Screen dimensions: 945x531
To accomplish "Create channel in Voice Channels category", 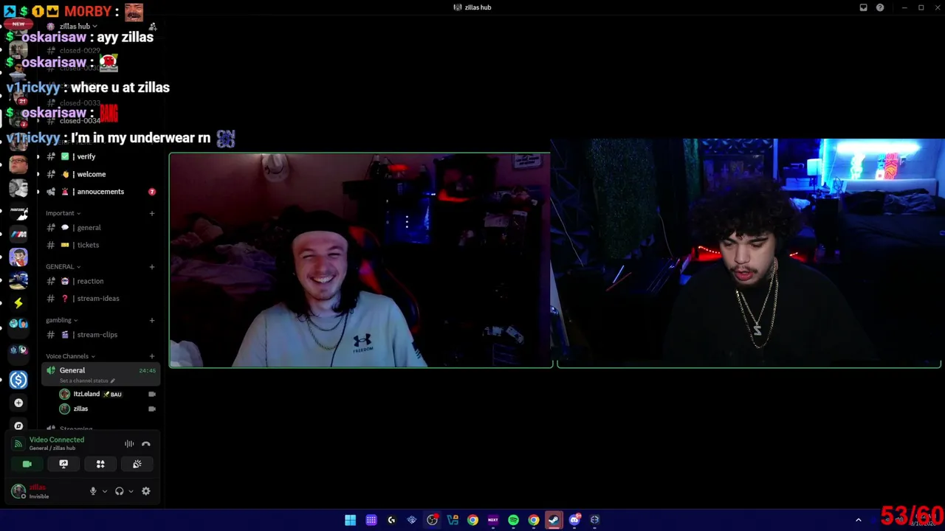I will [152, 356].
